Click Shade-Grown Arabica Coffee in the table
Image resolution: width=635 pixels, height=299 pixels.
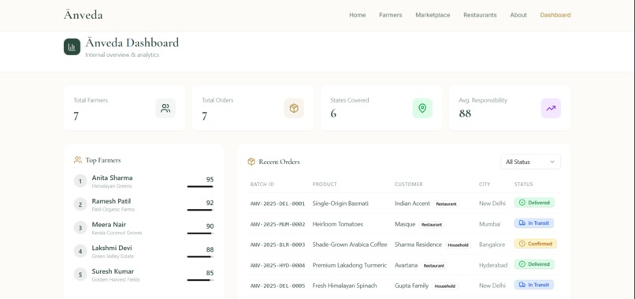click(x=350, y=245)
